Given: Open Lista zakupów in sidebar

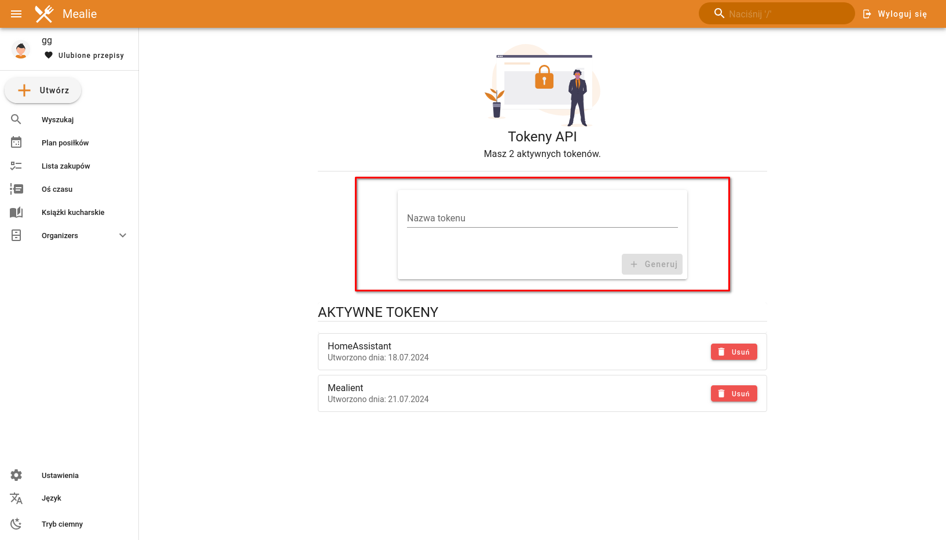Looking at the screenshot, I should tap(69, 166).
